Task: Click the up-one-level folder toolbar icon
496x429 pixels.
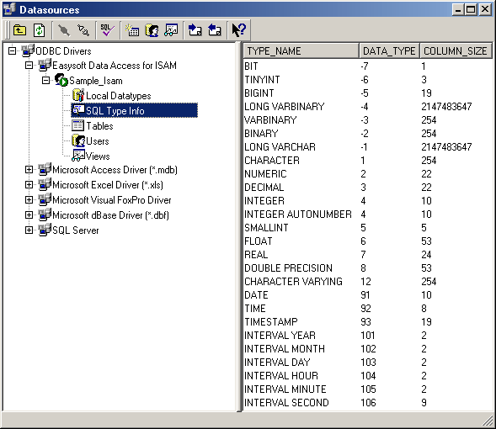Action: [19, 30]
